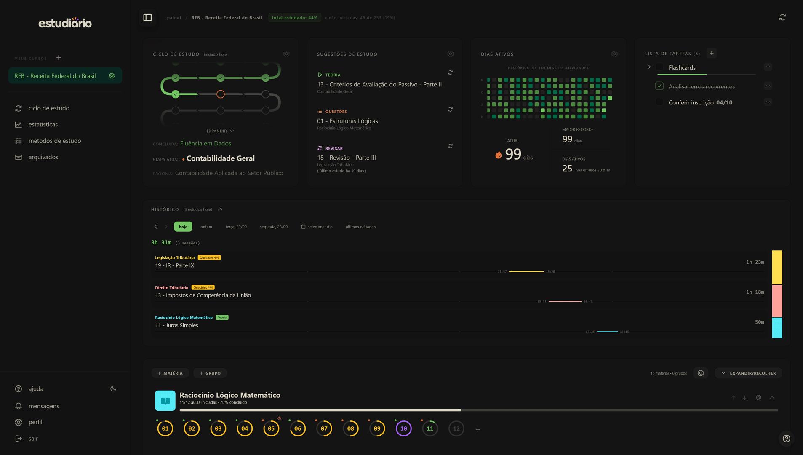Refresh the Teoria study suggestion
The image size is (803, 455).
[450, 72]
